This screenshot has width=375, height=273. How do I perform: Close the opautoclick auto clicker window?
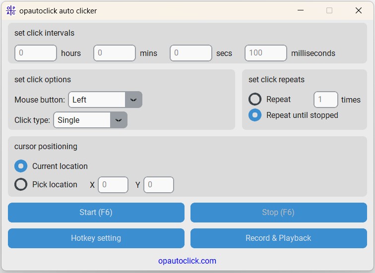point(358,10)
